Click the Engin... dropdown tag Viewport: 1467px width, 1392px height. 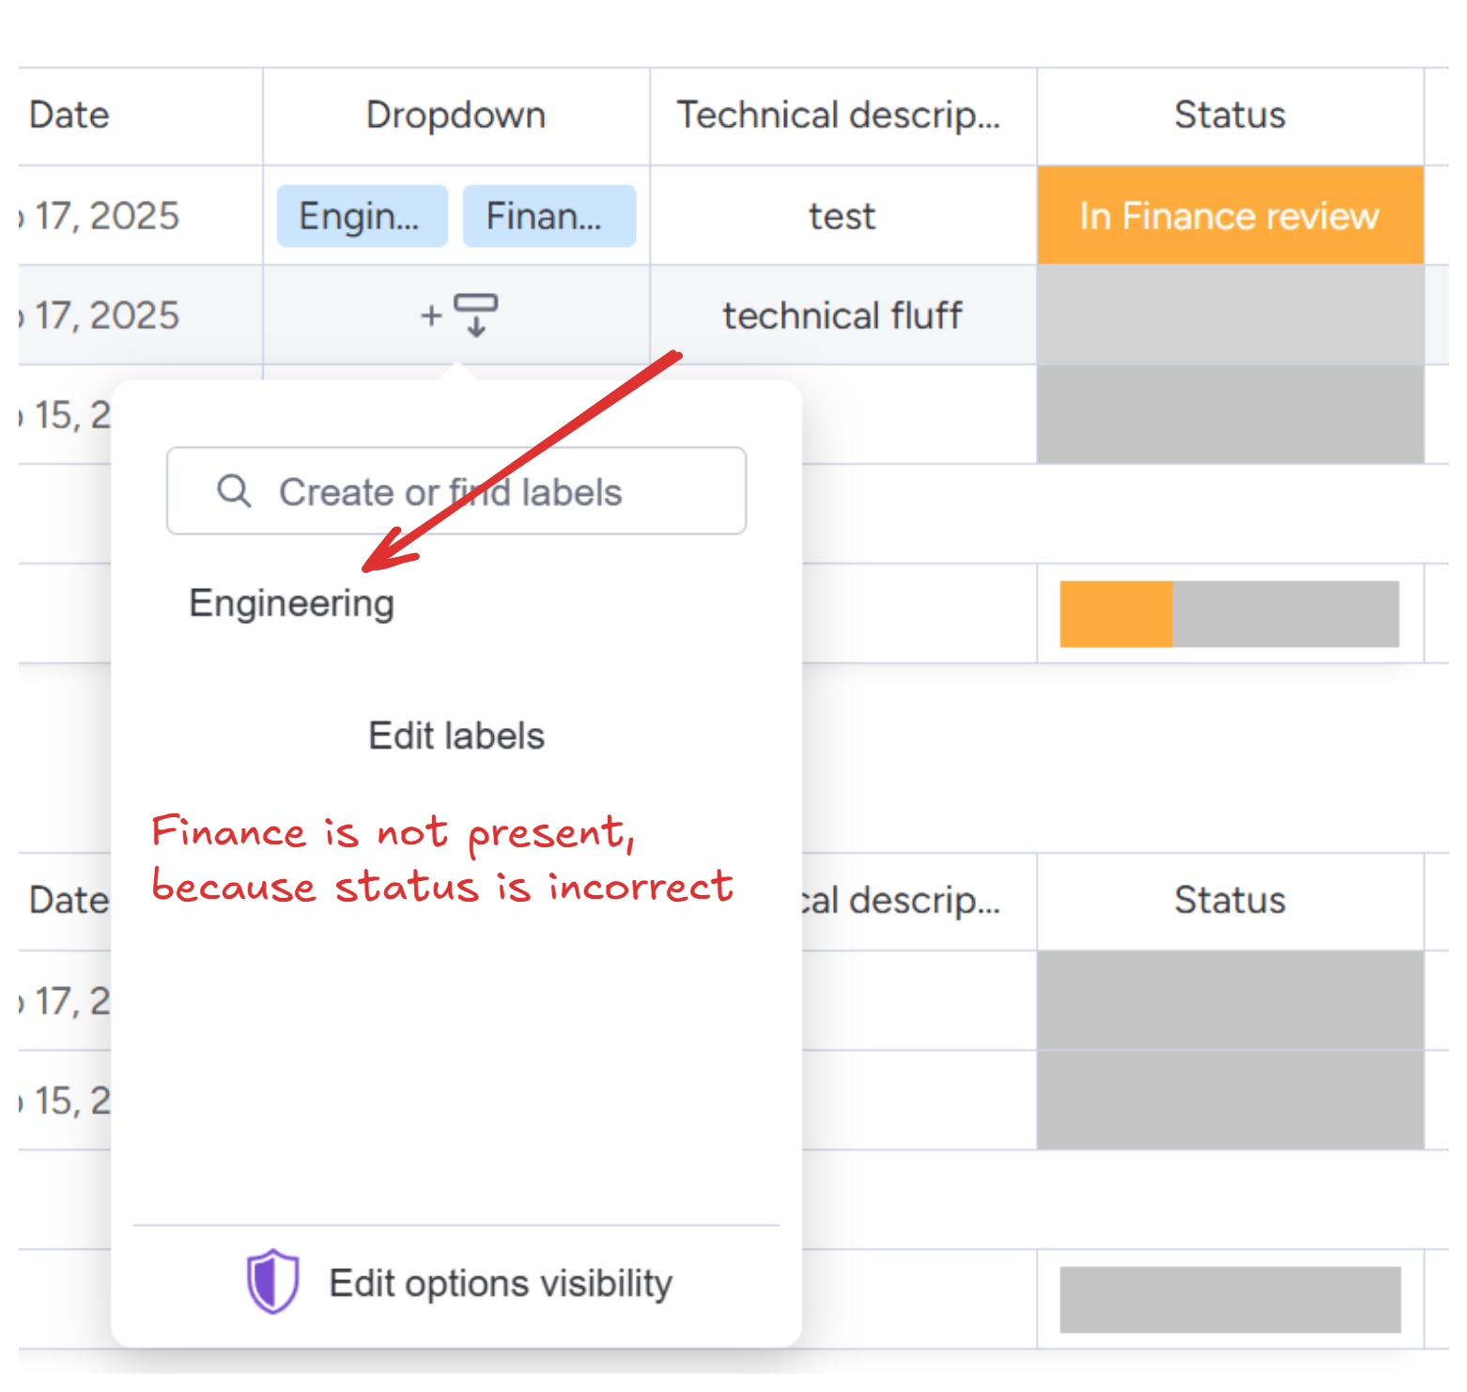[x=362, y=216]
